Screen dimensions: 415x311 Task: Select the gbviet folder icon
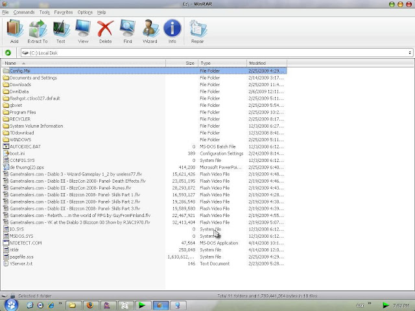pos(6,105)
